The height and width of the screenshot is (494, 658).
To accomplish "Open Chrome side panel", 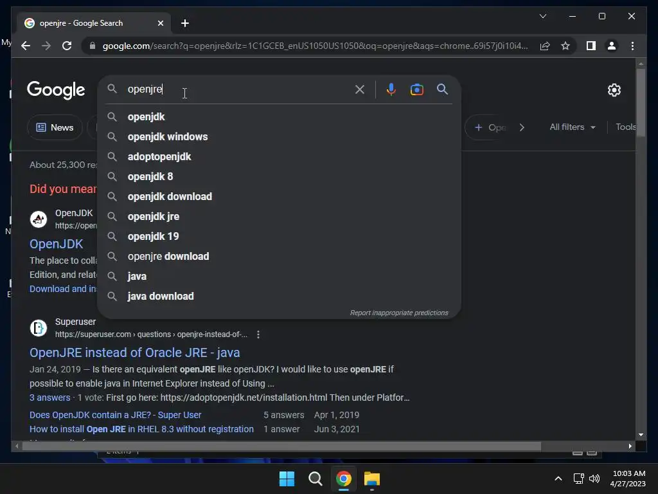I will (591, 46).
